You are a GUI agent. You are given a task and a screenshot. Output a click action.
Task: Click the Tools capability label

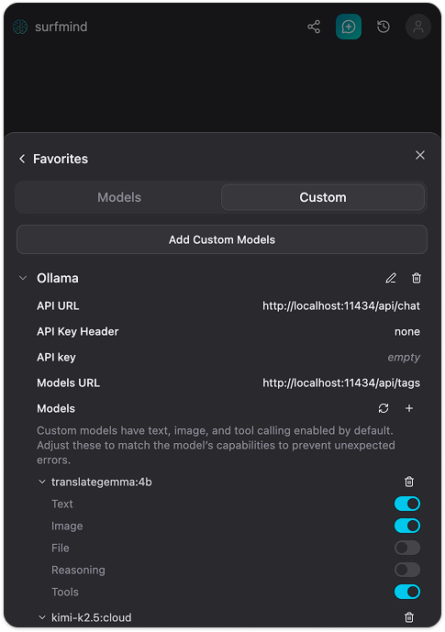(x=65, y=592)
